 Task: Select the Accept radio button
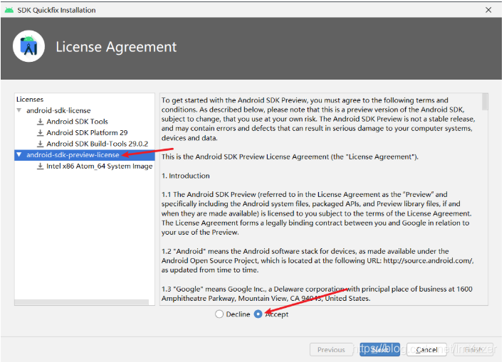[258, 314]
